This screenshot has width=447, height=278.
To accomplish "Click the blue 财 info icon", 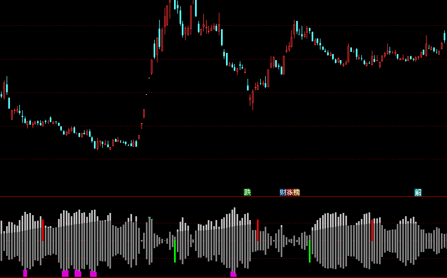I will coord(283,193).
